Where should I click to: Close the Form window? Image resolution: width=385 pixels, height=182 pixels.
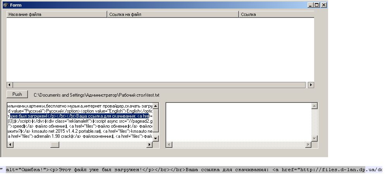[324, 5]
